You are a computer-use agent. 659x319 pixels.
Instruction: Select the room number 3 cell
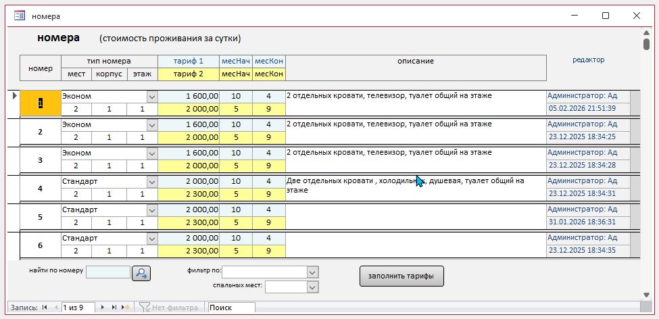[x=41, y=160]
